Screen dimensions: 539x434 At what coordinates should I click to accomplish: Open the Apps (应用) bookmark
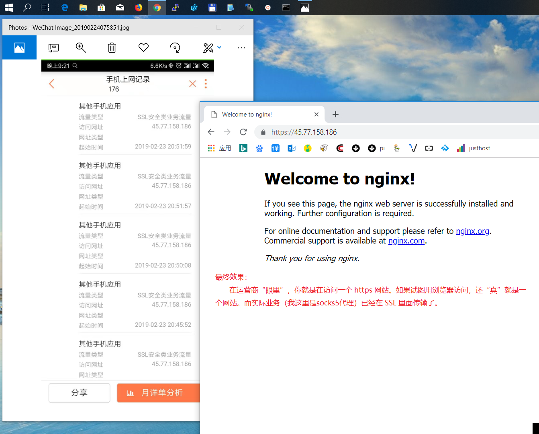pos(219,148)
